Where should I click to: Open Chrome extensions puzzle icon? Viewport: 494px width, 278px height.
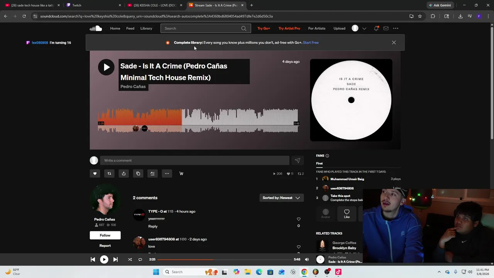point(433,16)
